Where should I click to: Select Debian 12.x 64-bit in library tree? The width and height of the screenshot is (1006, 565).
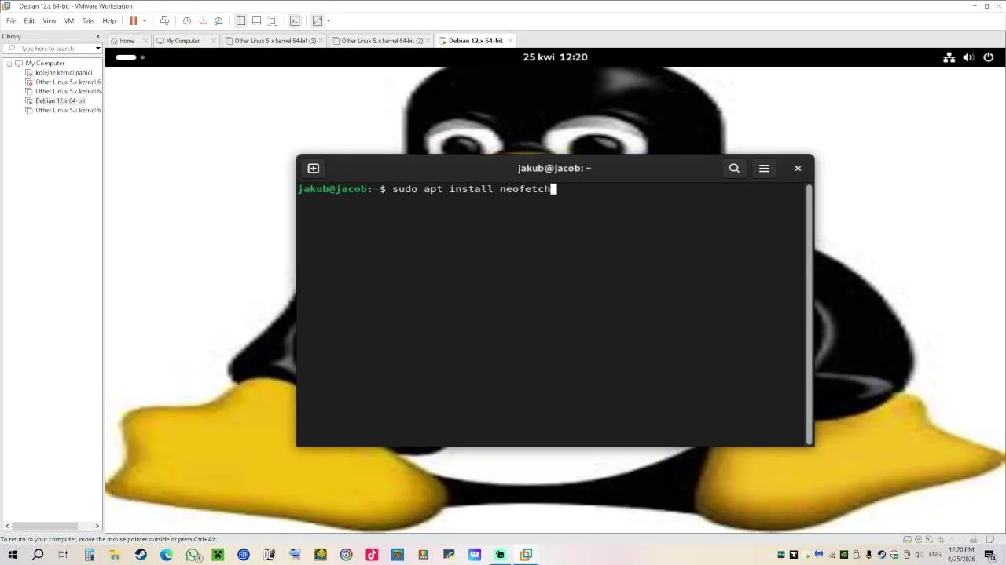(x=60, y=100)
